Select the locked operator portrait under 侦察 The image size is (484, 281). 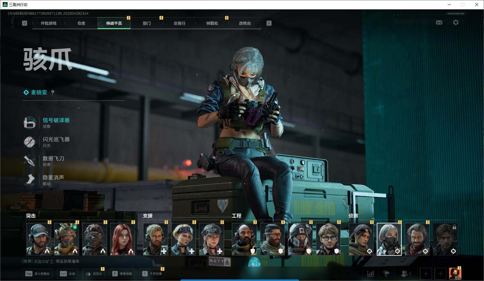(445, 239)
